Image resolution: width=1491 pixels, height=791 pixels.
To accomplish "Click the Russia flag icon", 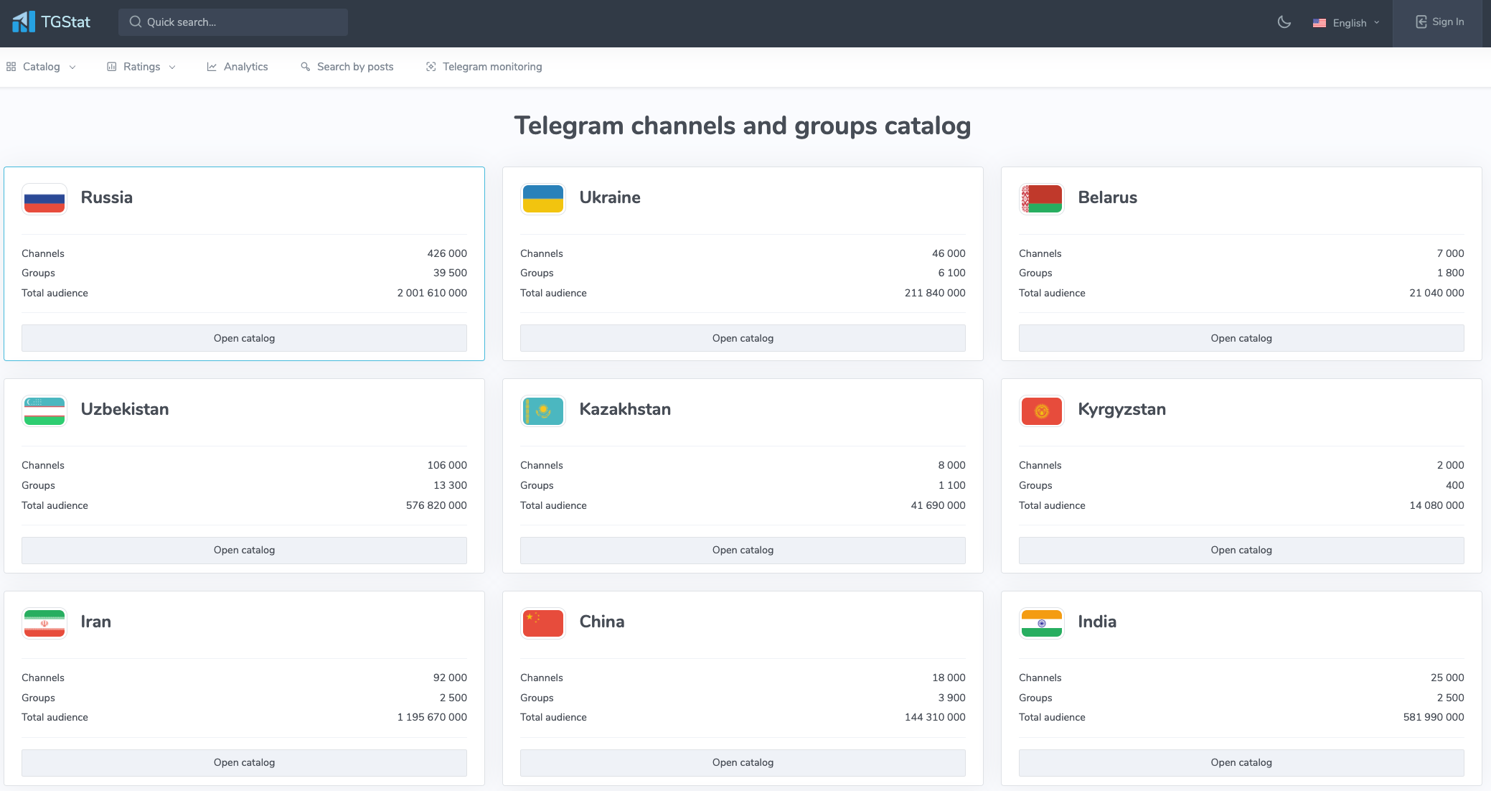I will (44, 199).
